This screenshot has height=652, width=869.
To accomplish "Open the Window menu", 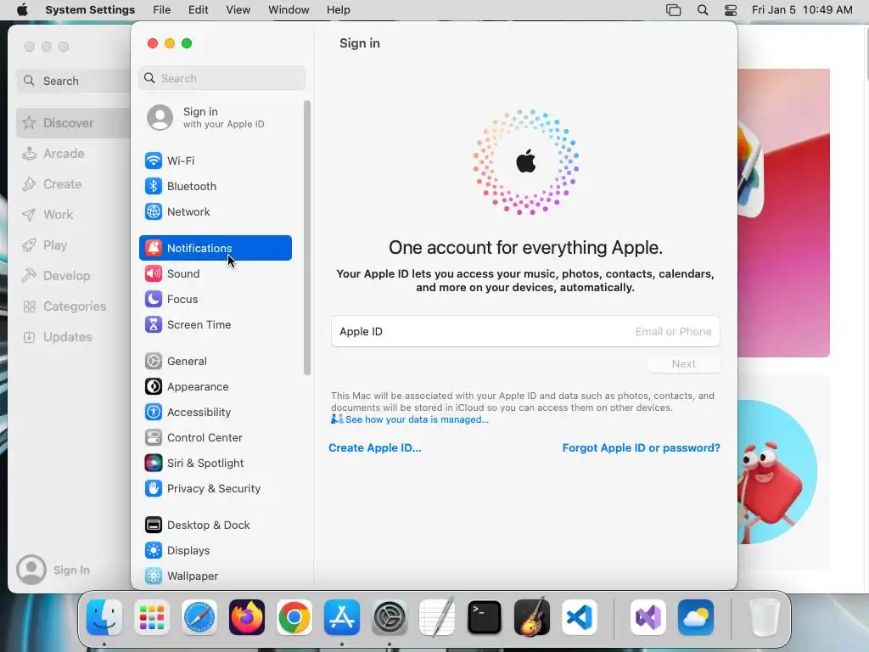I will point(289,10).
